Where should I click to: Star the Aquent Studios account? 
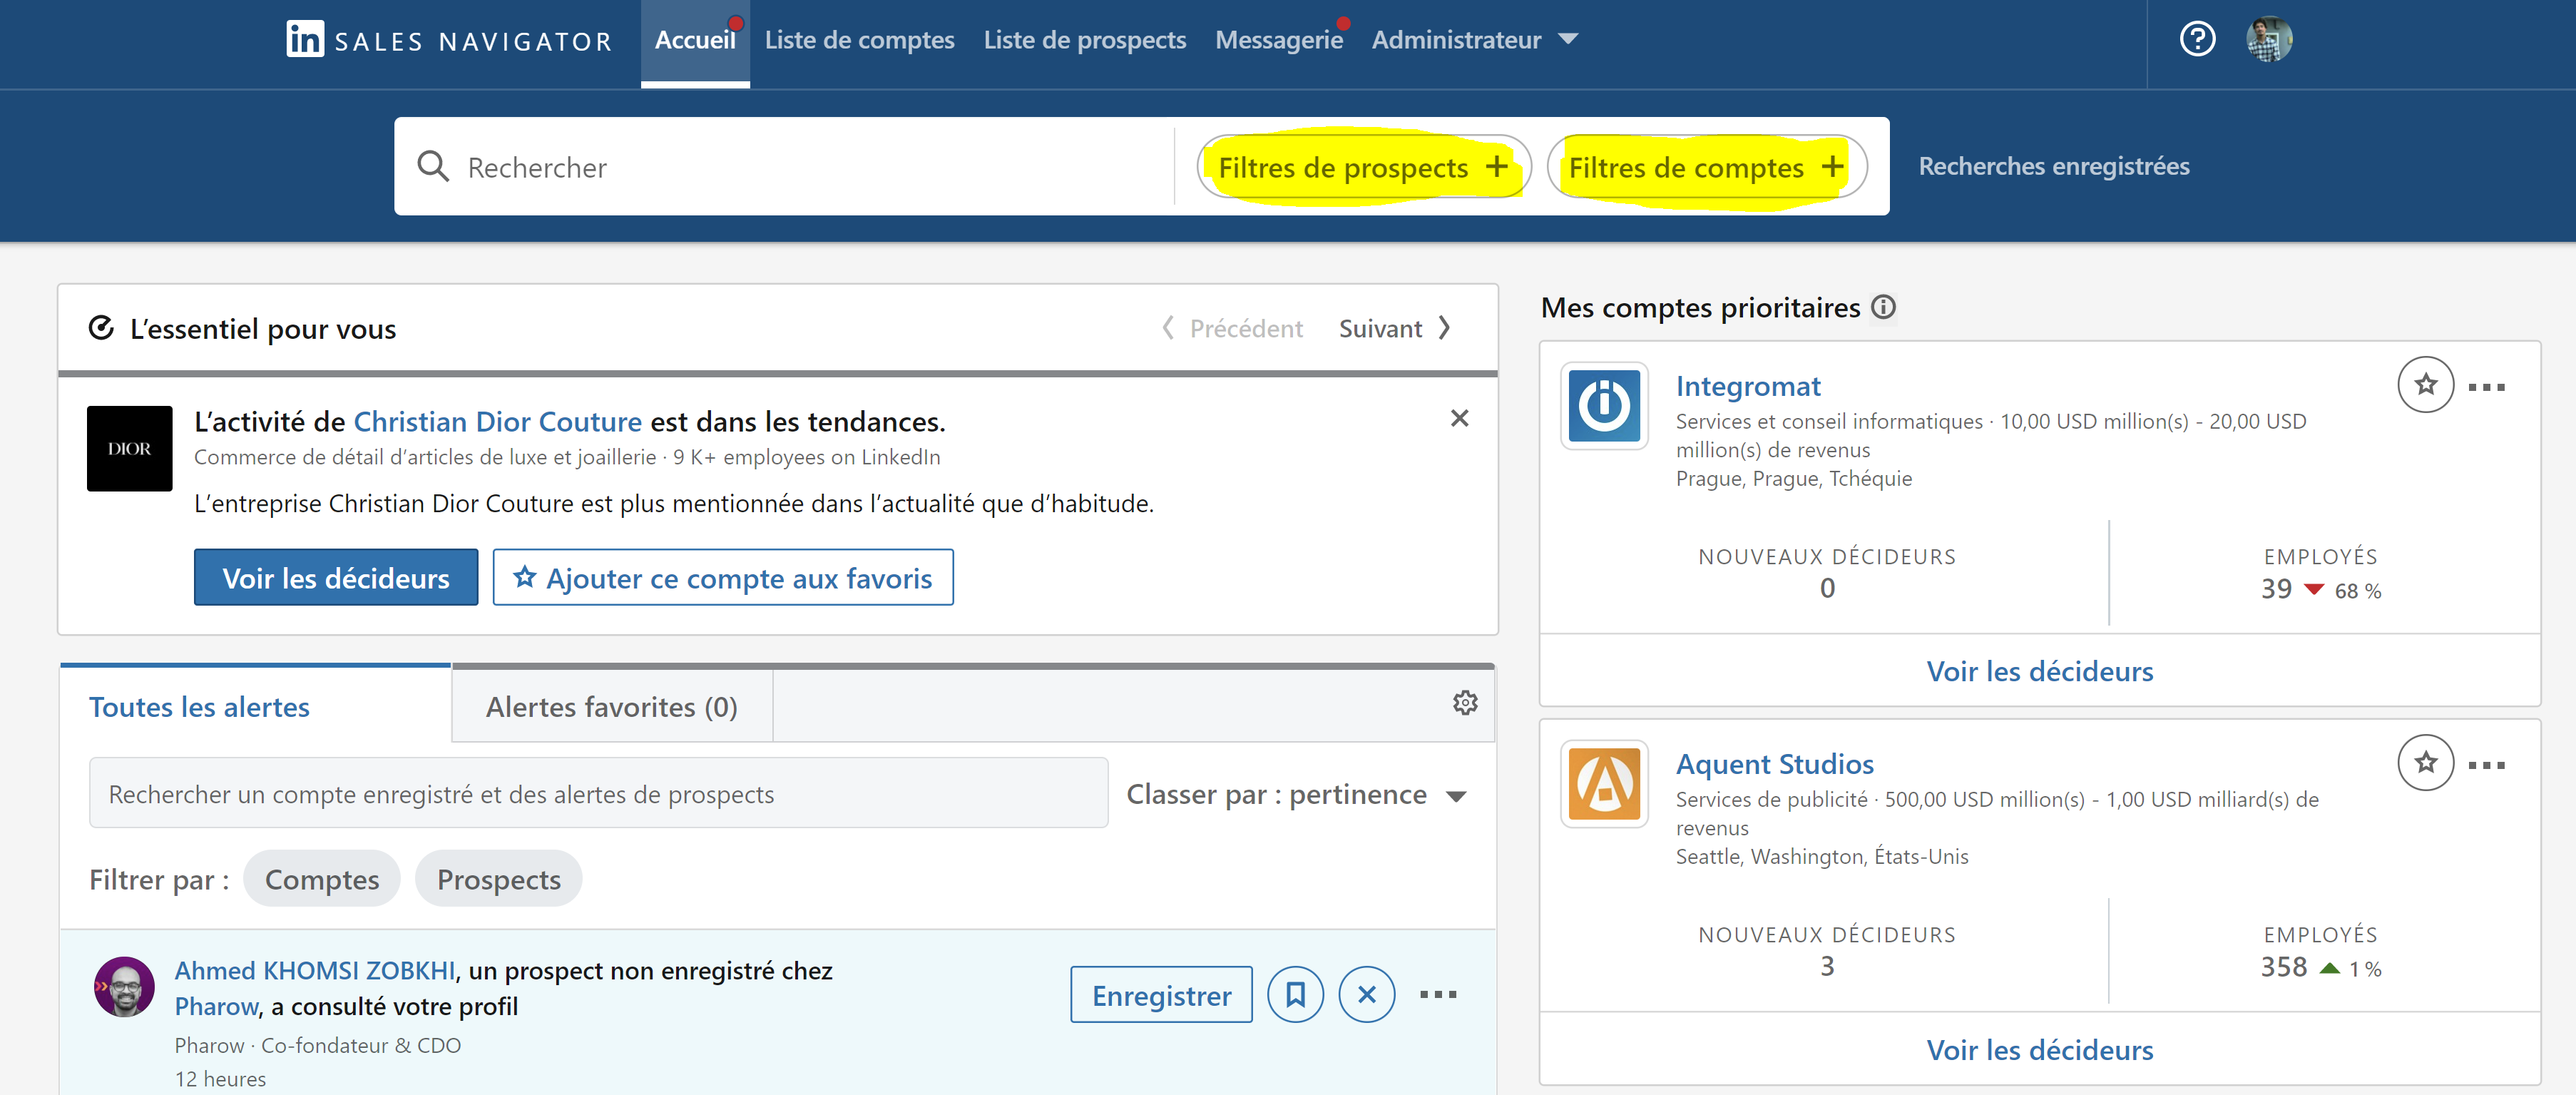pyautogui.click(x=2425, y=763)
